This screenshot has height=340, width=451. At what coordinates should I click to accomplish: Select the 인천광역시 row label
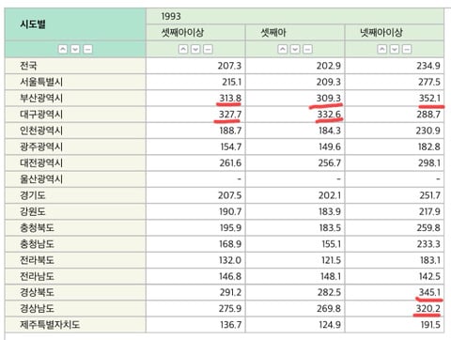point(41,131)
